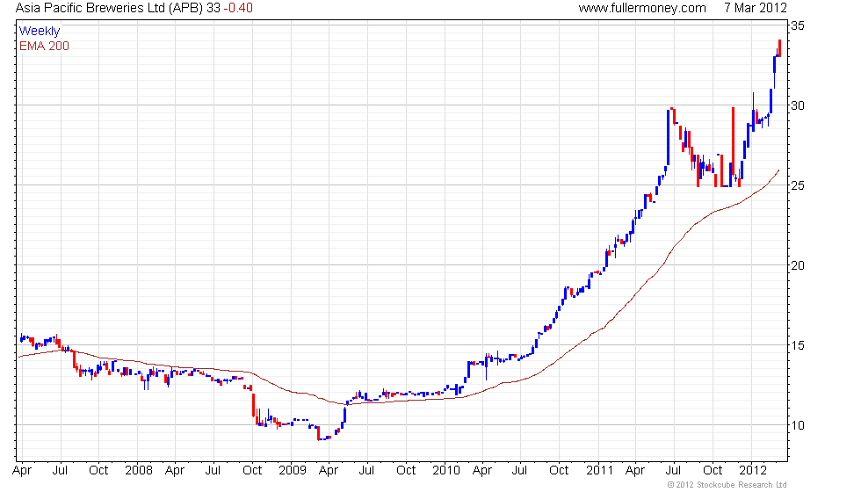Select the 2009 year label on time axis
861x492 pixels.
click(x=292, y=471)
